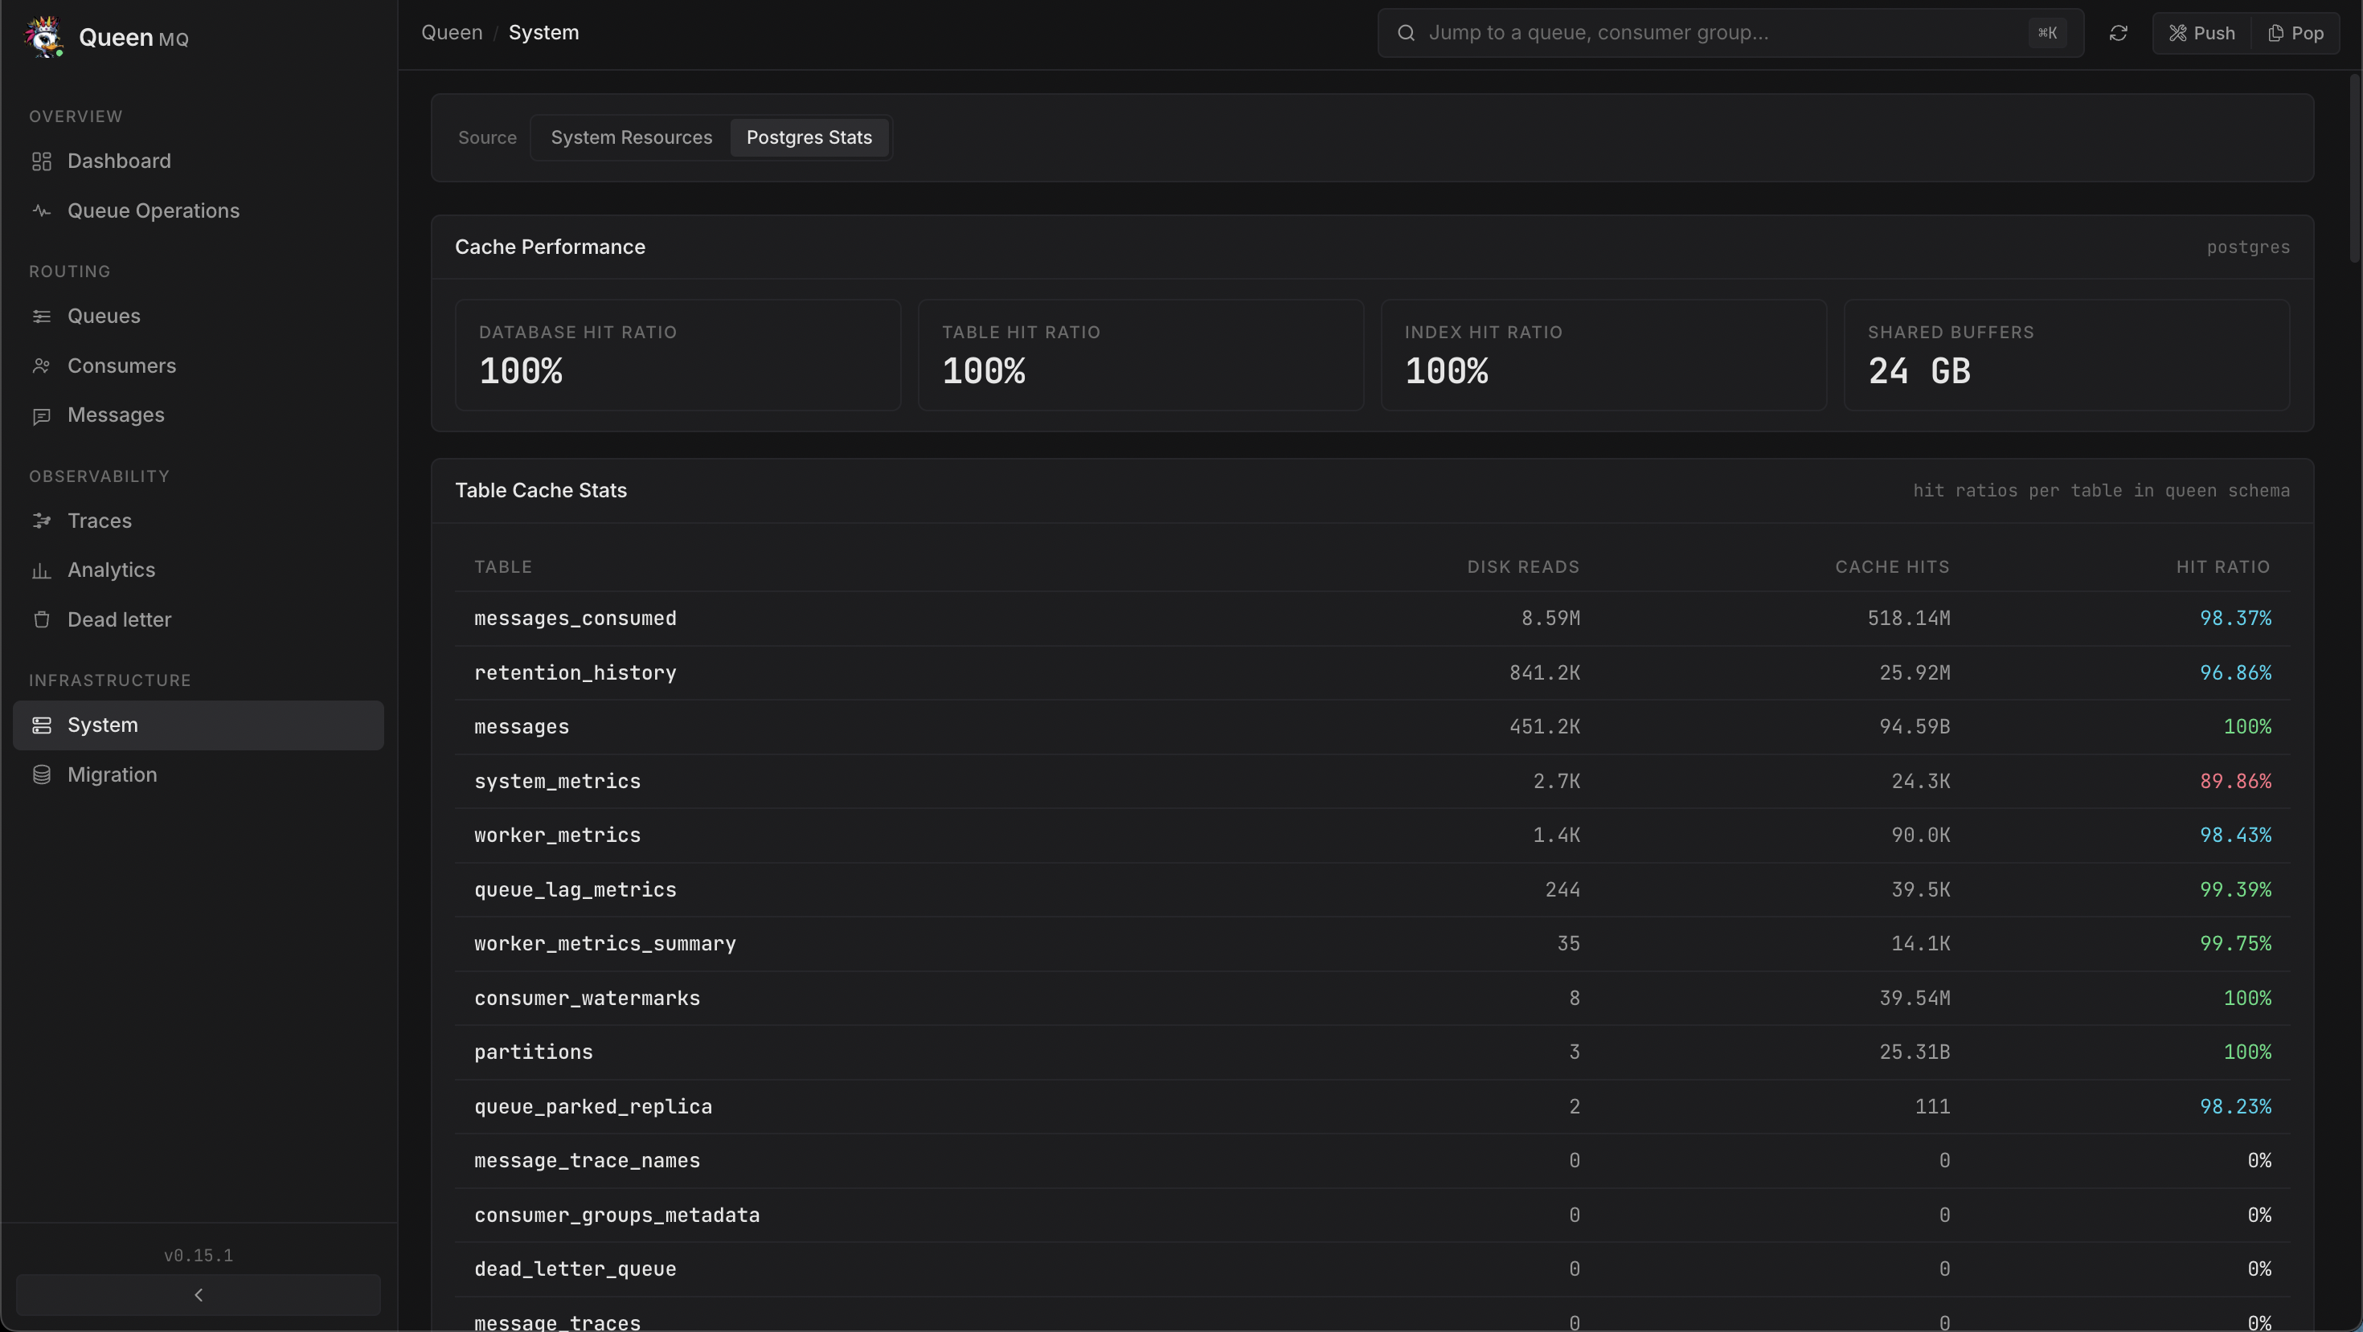Click the Dashboard grid icon

41,161
